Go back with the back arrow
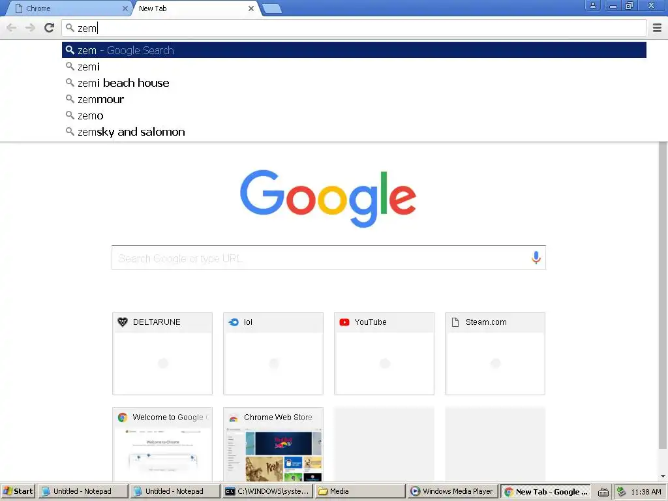This screenshot has width=668, height=501. (12, 28)
